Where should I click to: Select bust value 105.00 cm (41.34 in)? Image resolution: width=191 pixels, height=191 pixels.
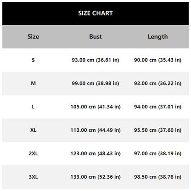tap(95, 107)
